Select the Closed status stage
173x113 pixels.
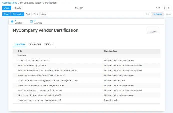[168, 14]
